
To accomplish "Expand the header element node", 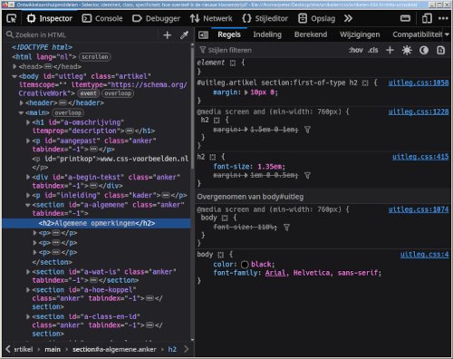I will [x=21, y=102].
